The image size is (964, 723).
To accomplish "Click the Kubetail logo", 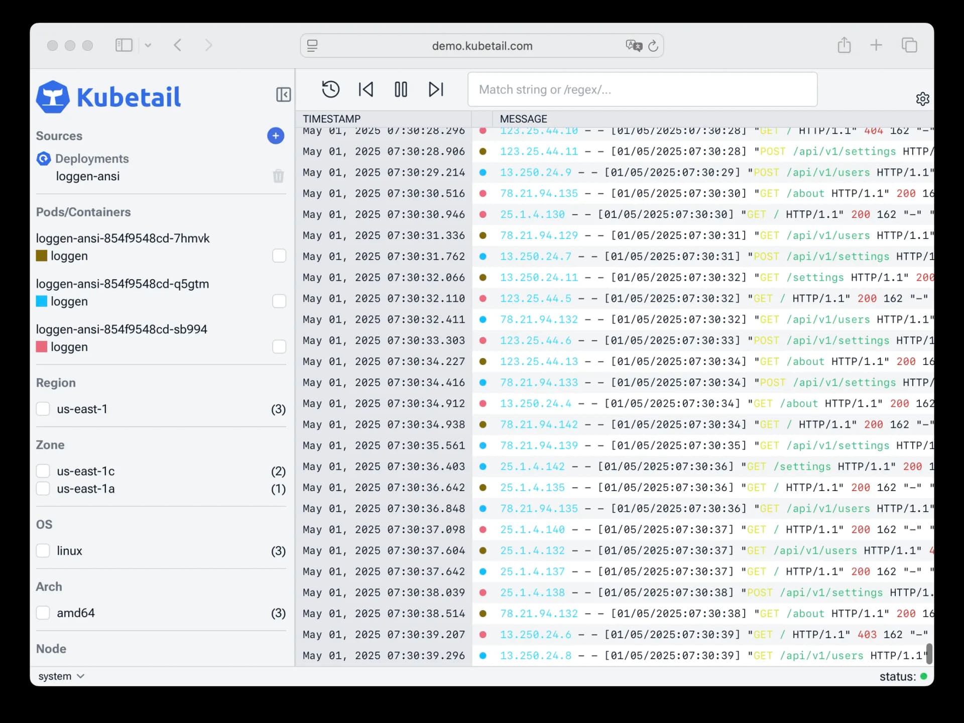I will [x=108, y=96].
